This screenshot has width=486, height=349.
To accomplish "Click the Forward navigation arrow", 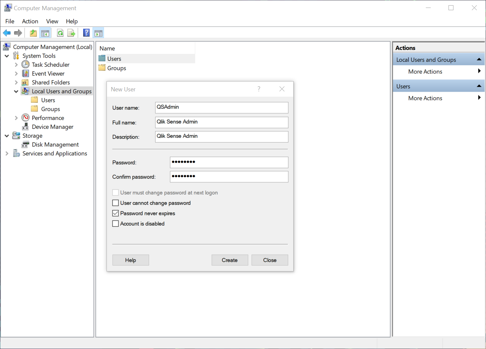I will (18, 33).
